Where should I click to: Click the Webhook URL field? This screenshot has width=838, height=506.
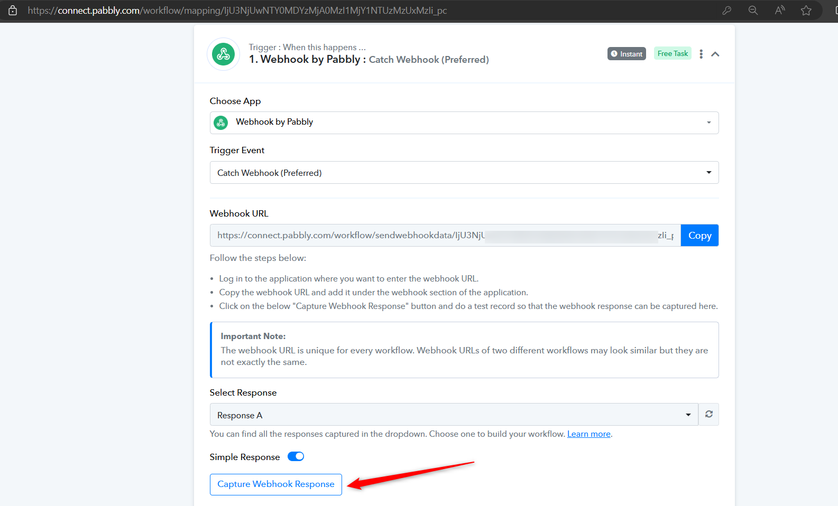[x=445, y=236]
